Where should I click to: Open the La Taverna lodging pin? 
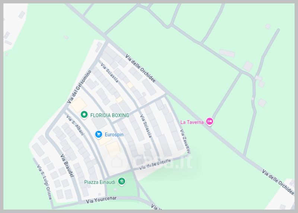click(x=209, y=121)
